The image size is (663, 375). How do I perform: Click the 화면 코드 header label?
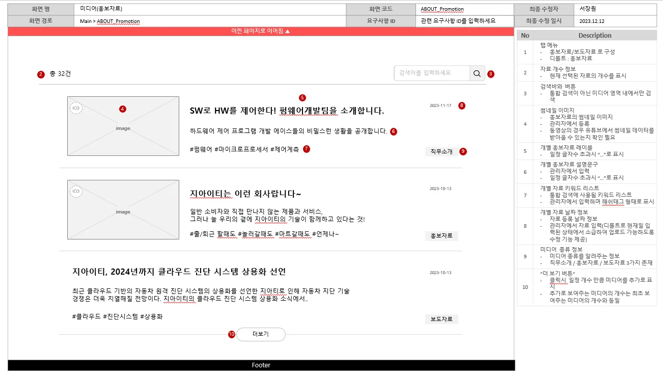(381, 9)
